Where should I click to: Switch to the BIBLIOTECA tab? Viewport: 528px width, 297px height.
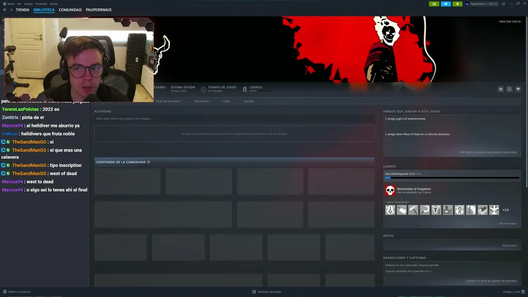44,10
